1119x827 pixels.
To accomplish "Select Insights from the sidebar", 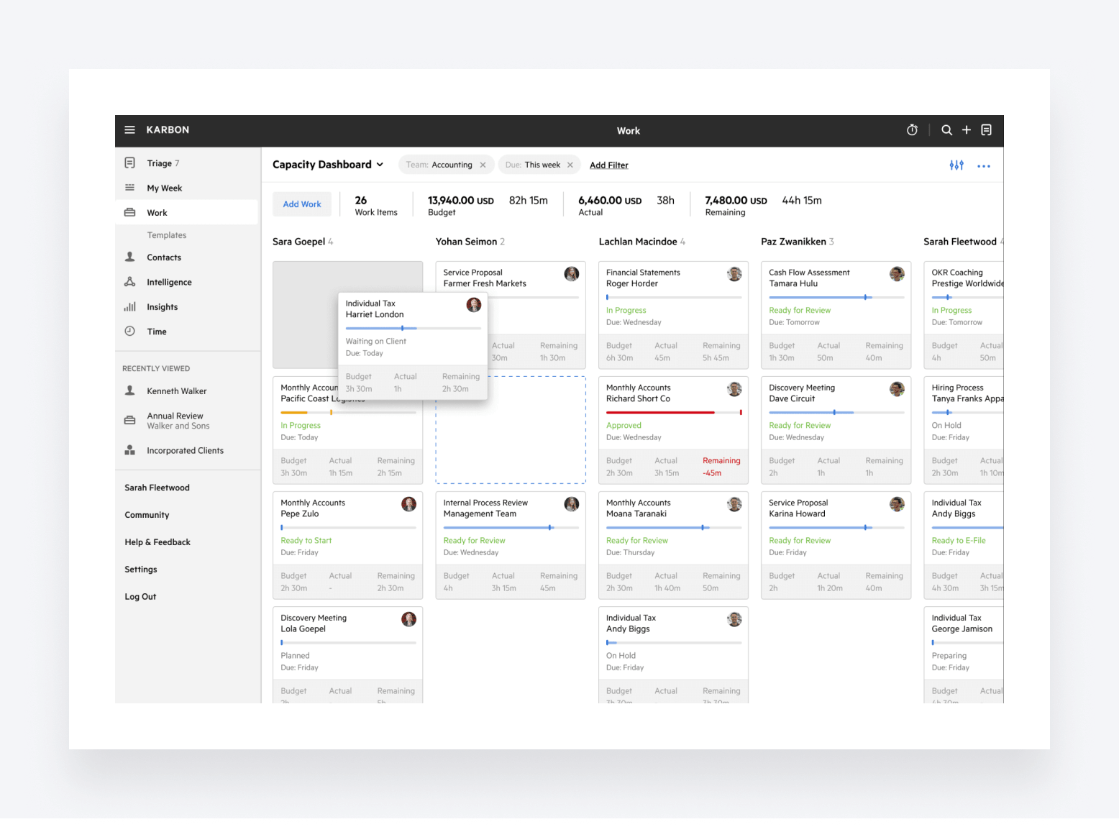I will point(162,307).
